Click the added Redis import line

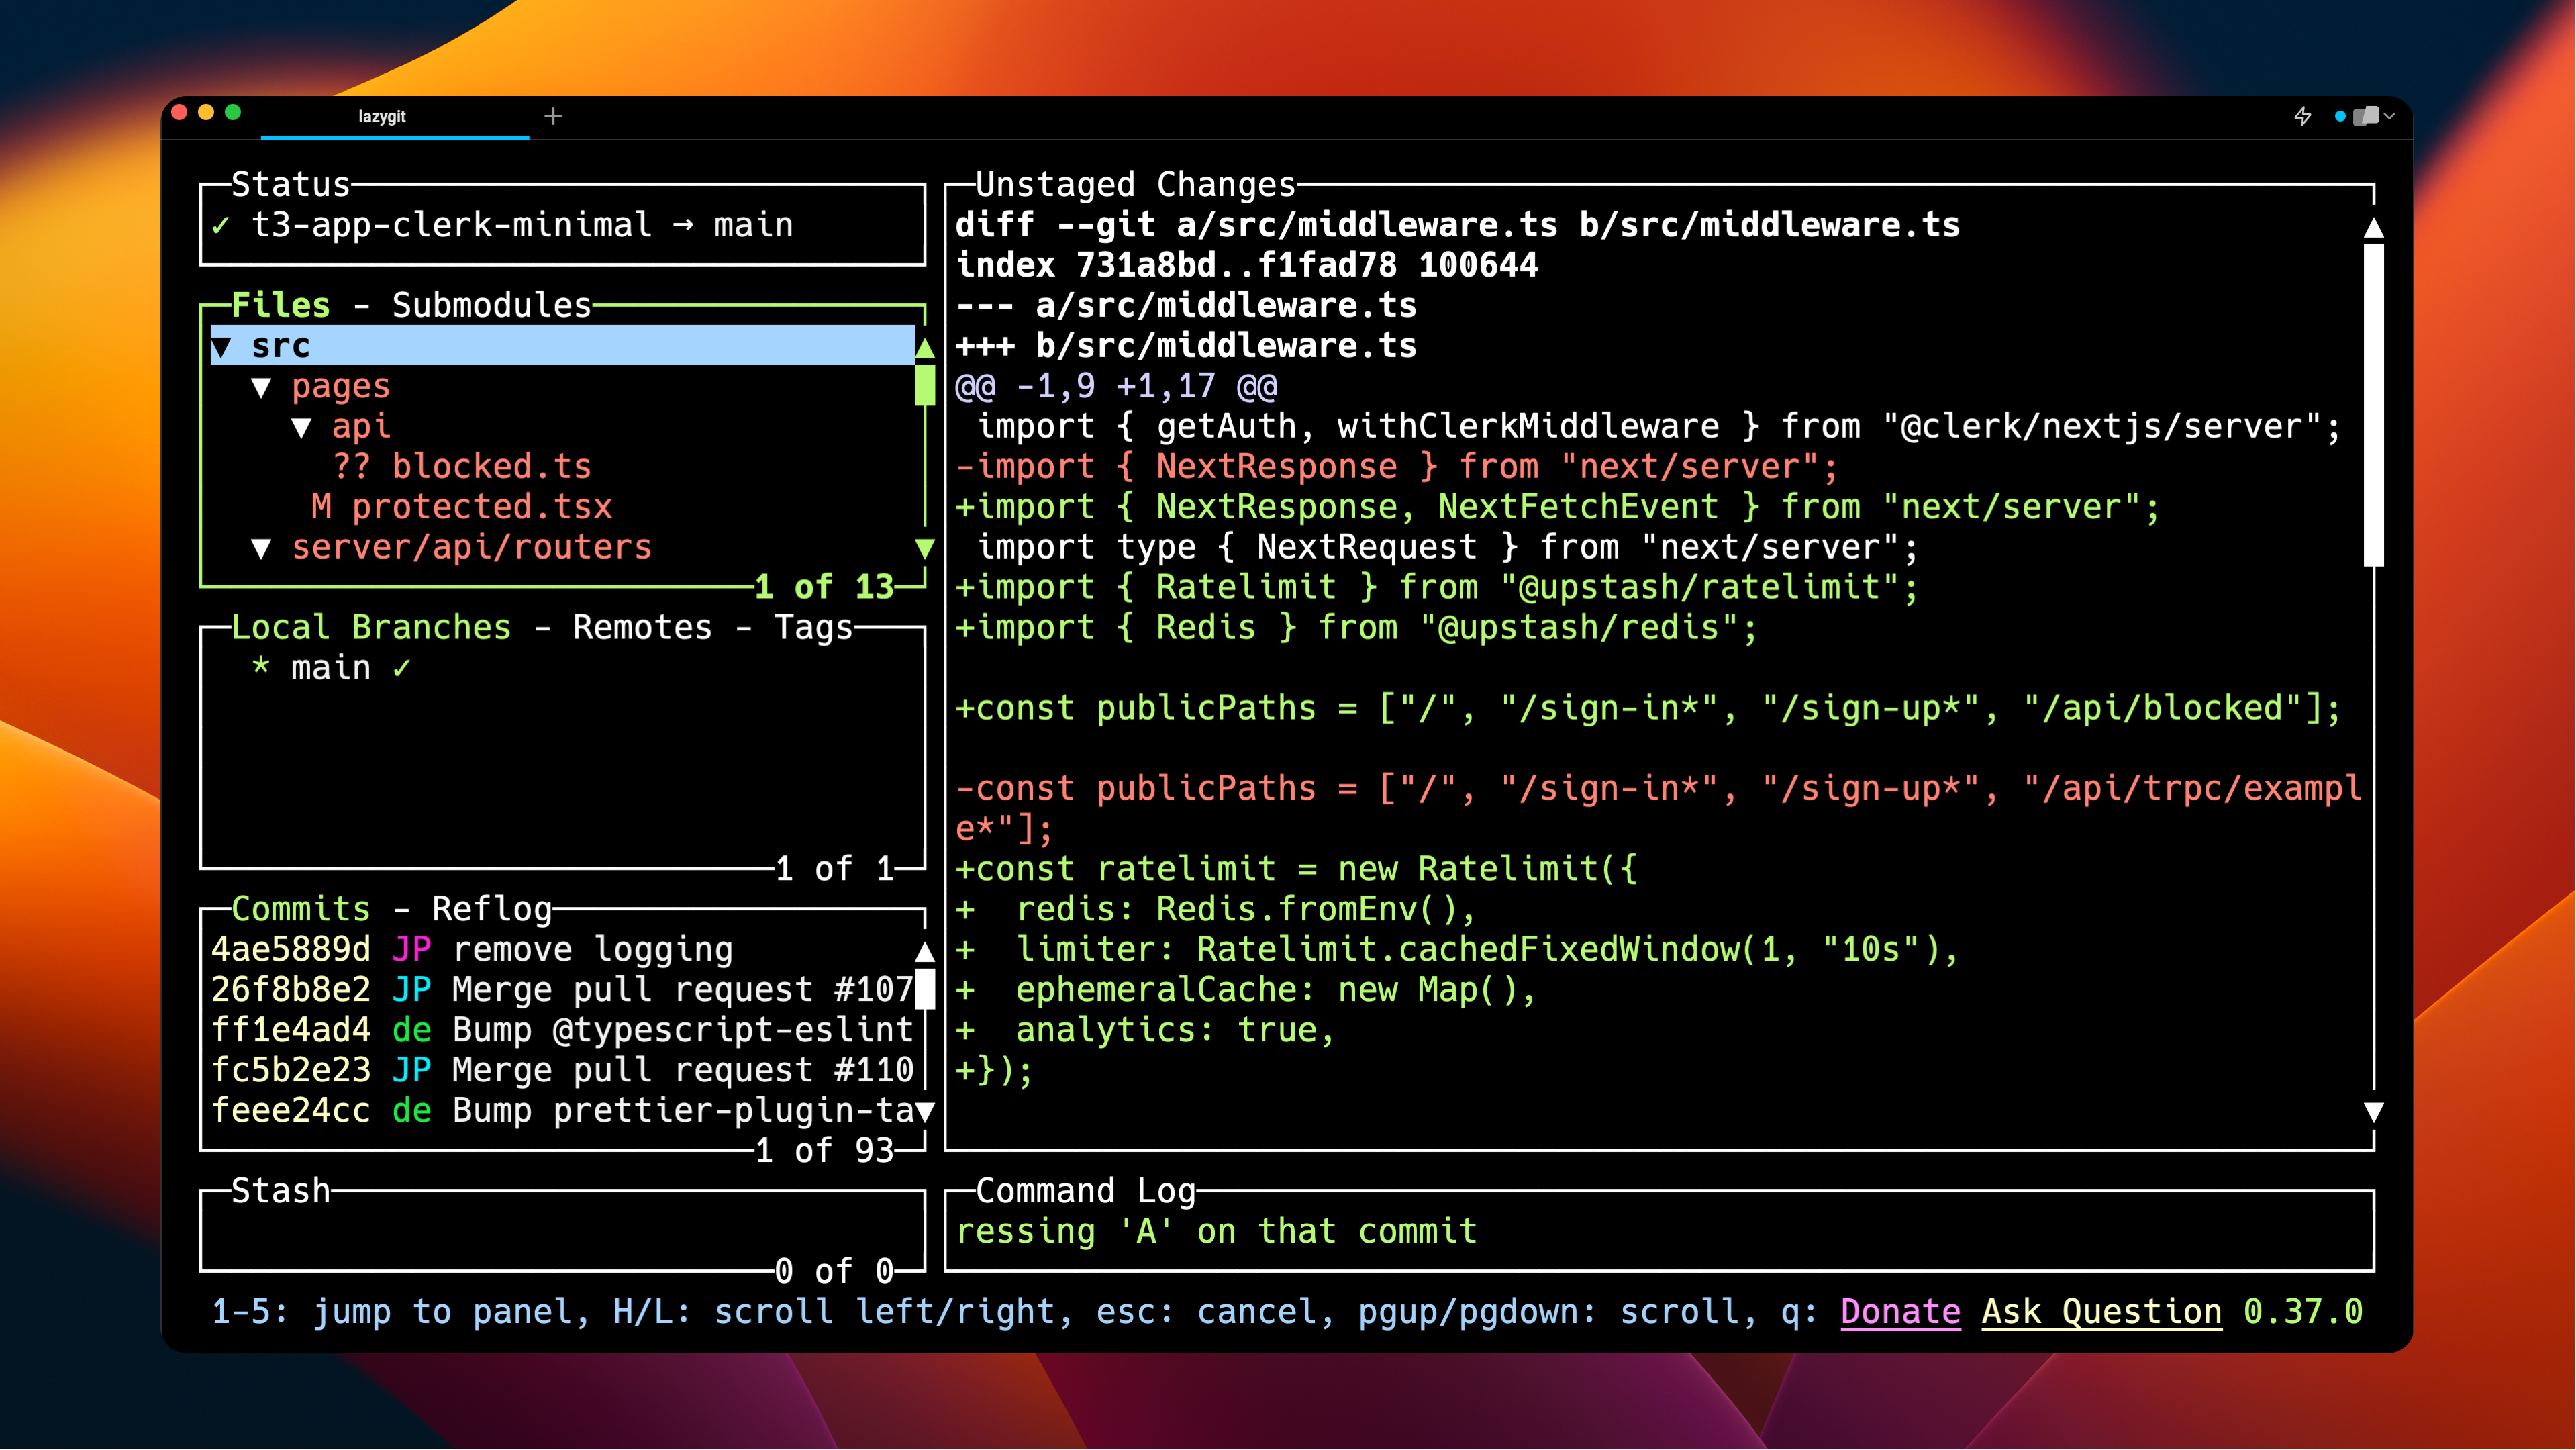point(1356,628)
